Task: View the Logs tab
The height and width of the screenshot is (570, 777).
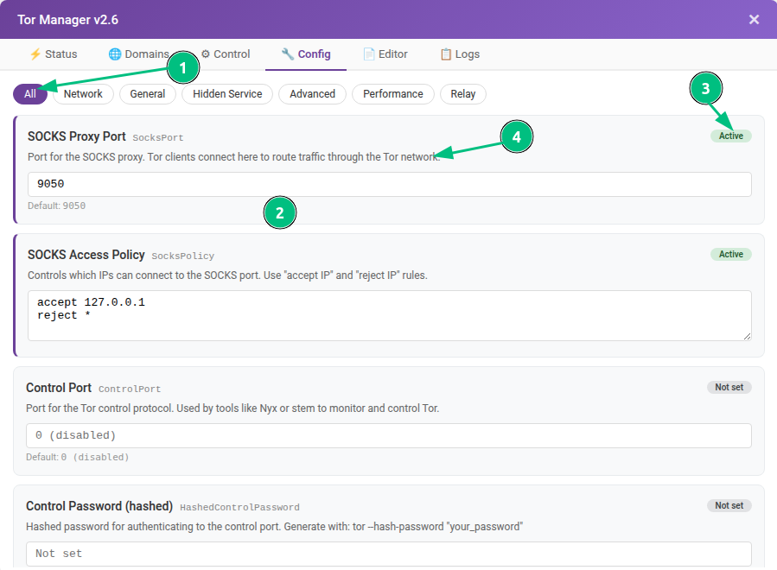Action: tap(460, 54)
